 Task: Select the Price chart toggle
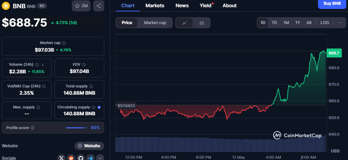127,23
